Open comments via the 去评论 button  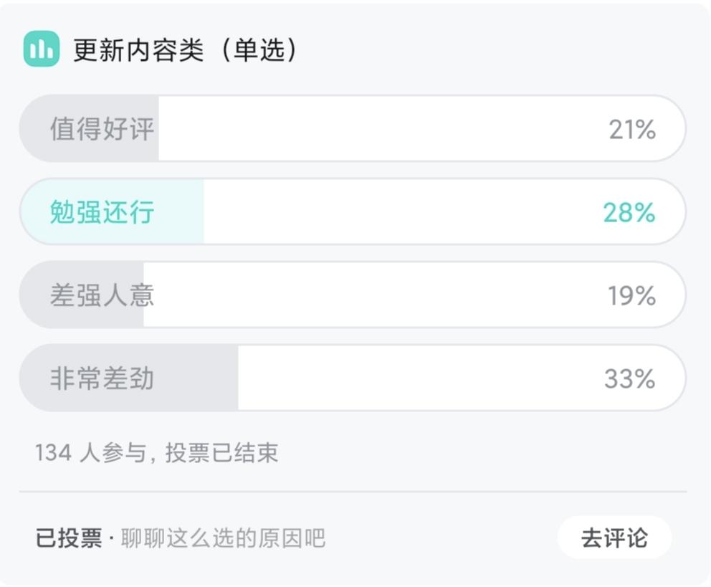pos(614,536)
